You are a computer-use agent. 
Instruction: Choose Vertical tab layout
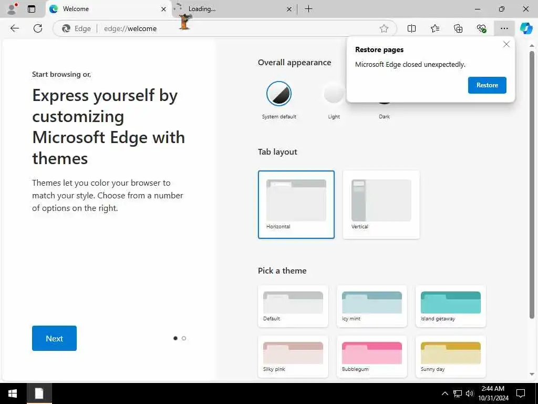click(381, 205)
